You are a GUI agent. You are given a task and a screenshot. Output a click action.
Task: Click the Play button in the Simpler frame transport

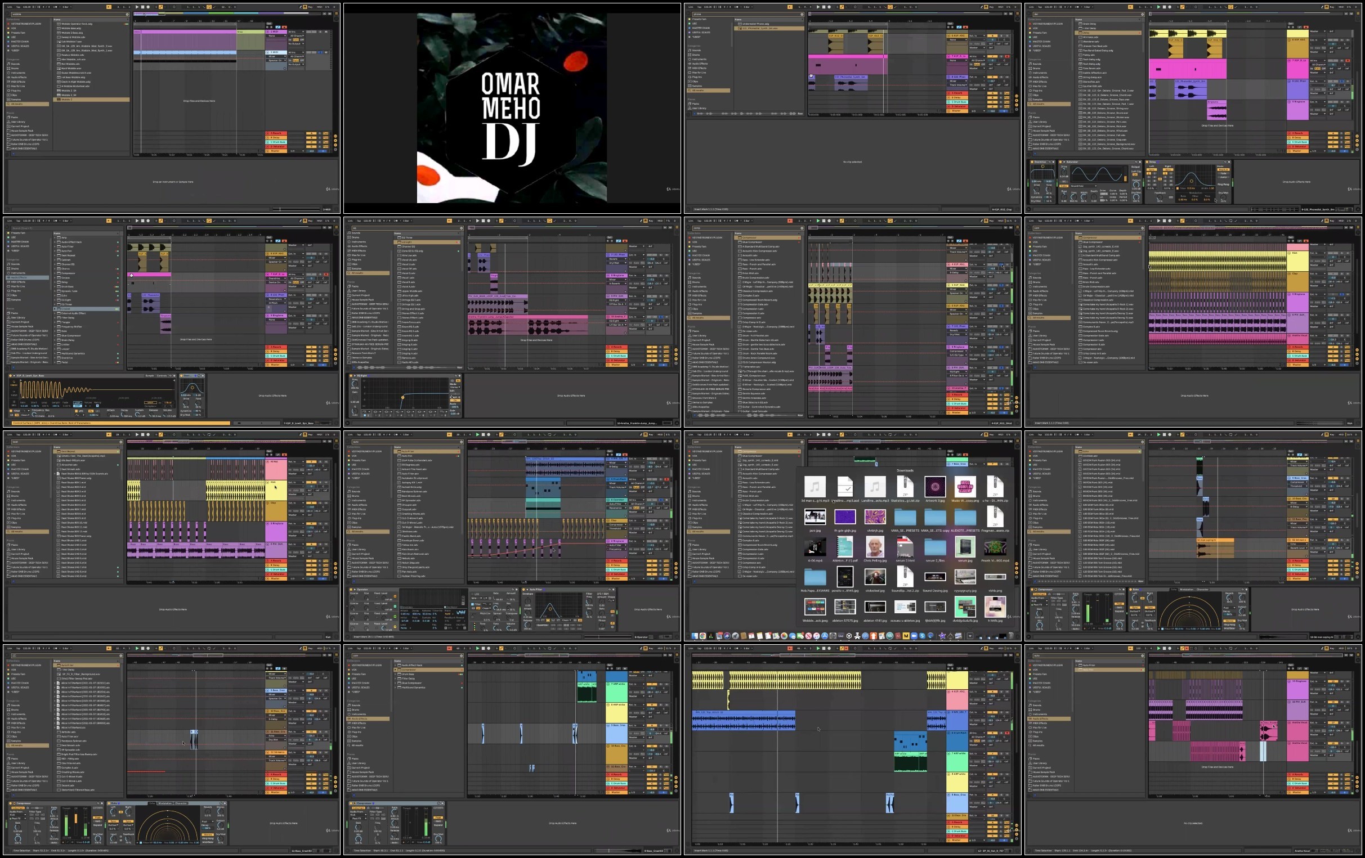click(x=138, y=221)
